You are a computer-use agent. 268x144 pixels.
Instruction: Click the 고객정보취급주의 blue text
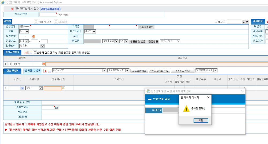tap(50, 9)
